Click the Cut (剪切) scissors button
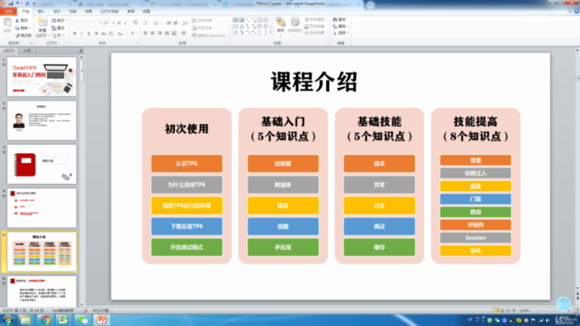Viewport: 580px width, 326px height. (x=22, y=20)
